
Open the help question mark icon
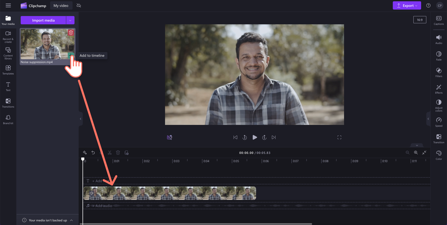point(428,5)
